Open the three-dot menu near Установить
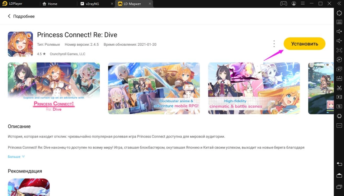Image resolution: width=344 pixels, height=196 pixels. [x=274, y=44]
